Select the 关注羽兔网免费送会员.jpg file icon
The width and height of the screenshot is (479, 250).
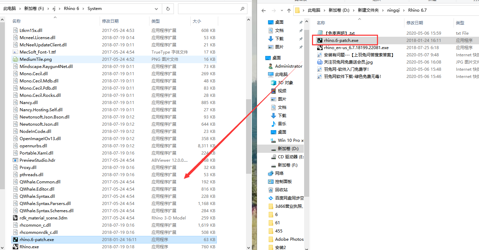pyautogui.click(x=320, y=62)
